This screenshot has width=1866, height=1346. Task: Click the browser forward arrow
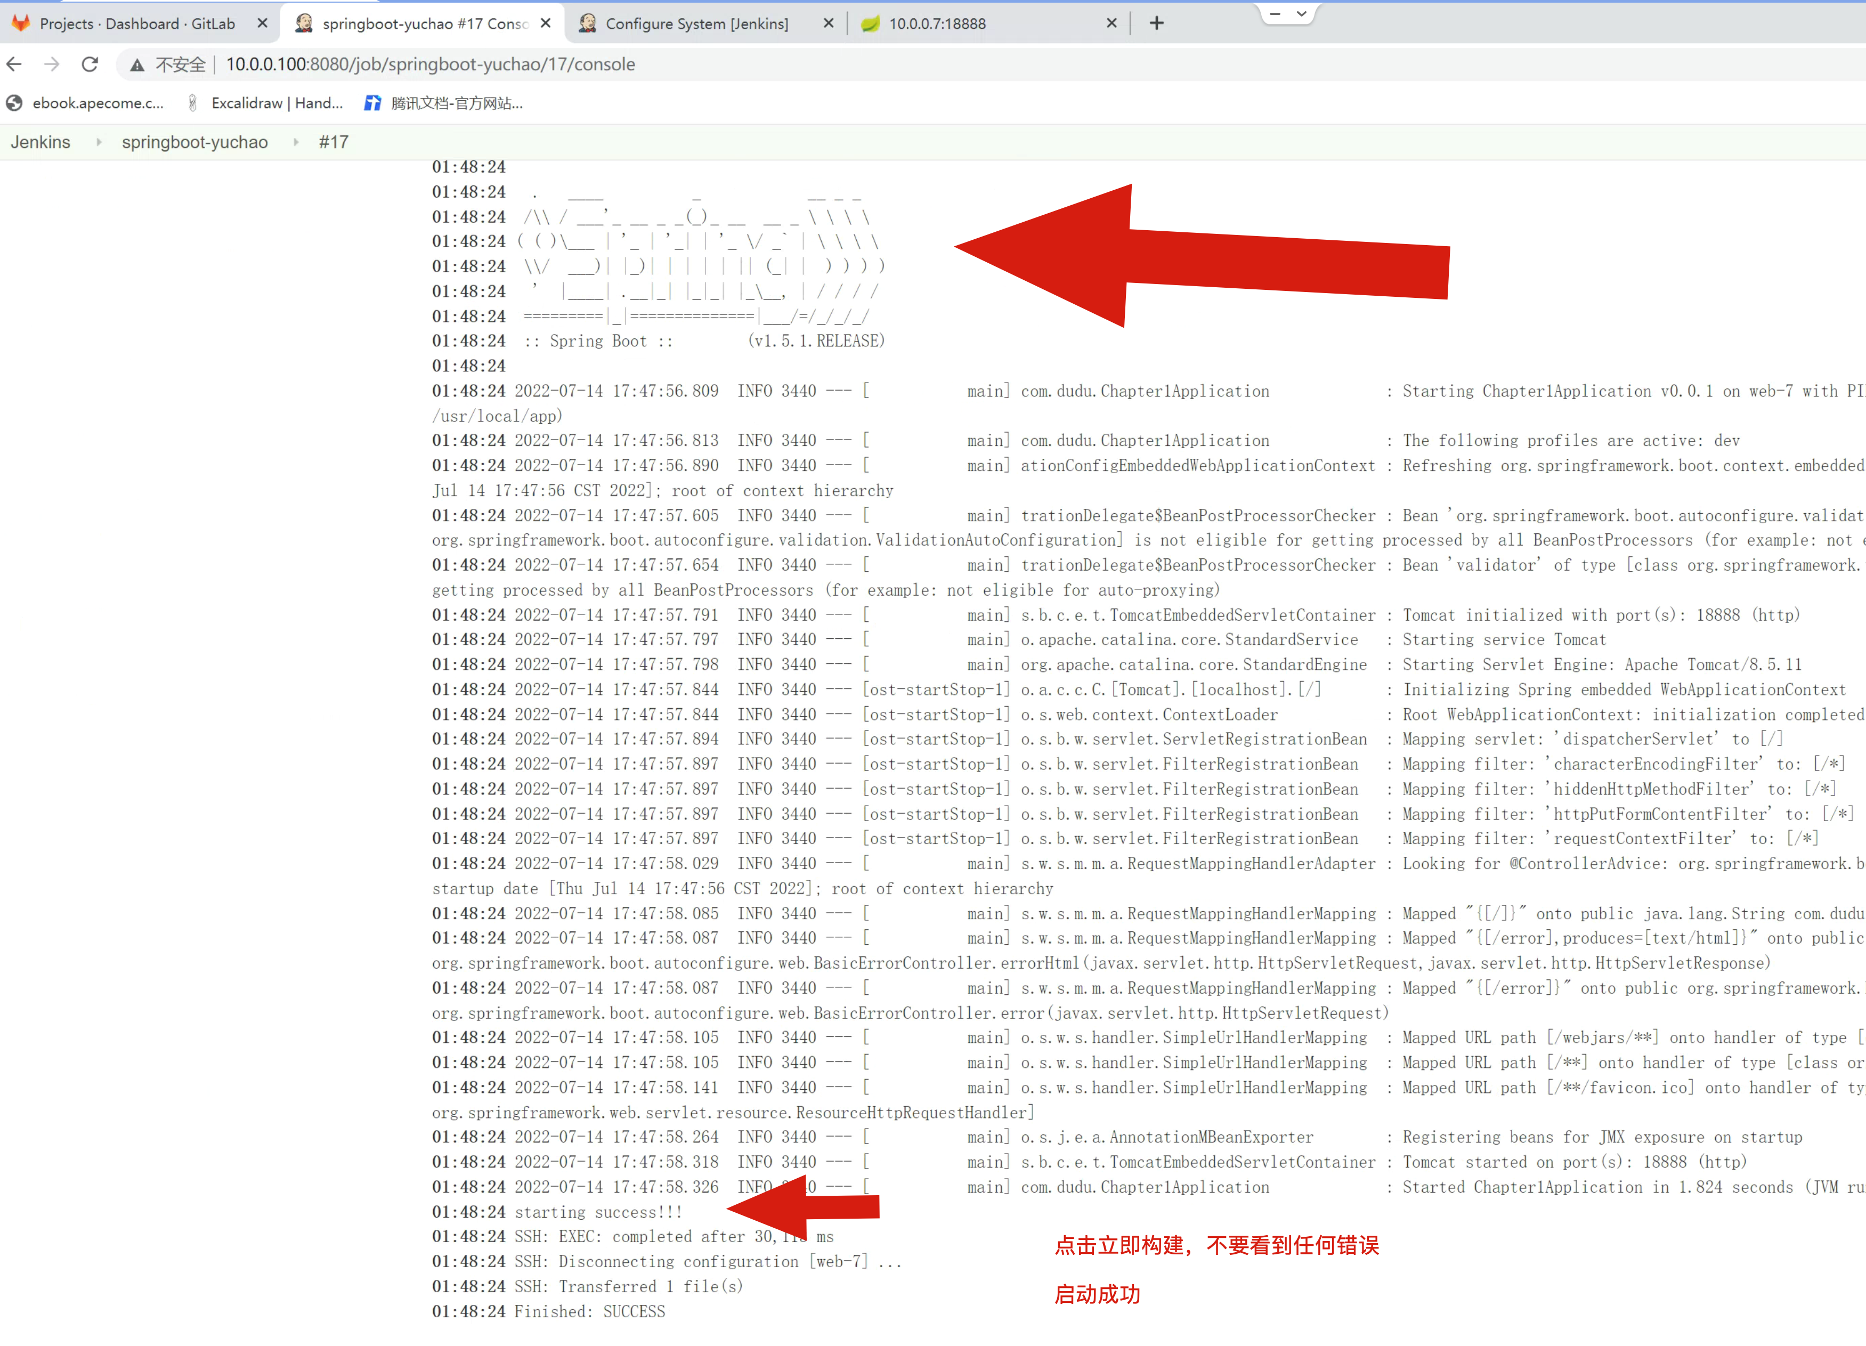[52, 64]
